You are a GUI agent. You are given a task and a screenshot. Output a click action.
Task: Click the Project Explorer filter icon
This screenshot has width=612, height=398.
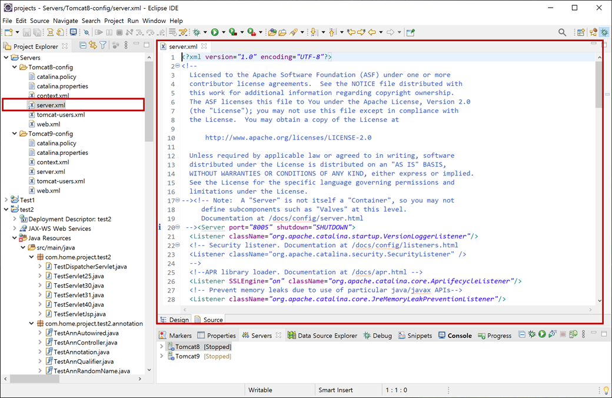103,45
